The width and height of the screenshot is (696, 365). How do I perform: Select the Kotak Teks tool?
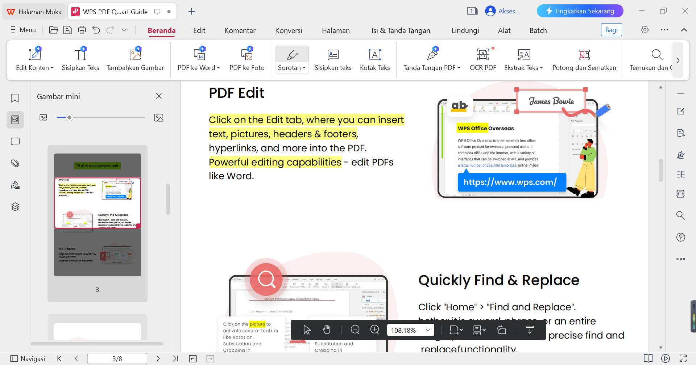[x=375, y=59]
